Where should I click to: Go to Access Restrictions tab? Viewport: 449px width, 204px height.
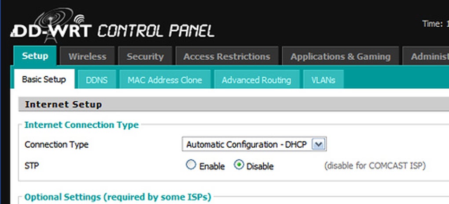[227, 57]
